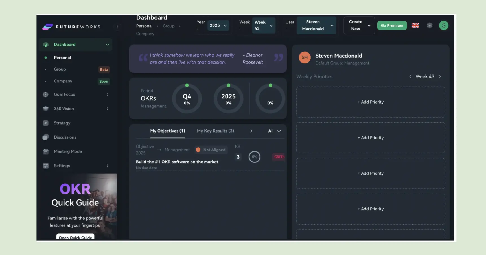
Task: Open Settings using the sidebar sliders icon
Action: coord(45,166)
